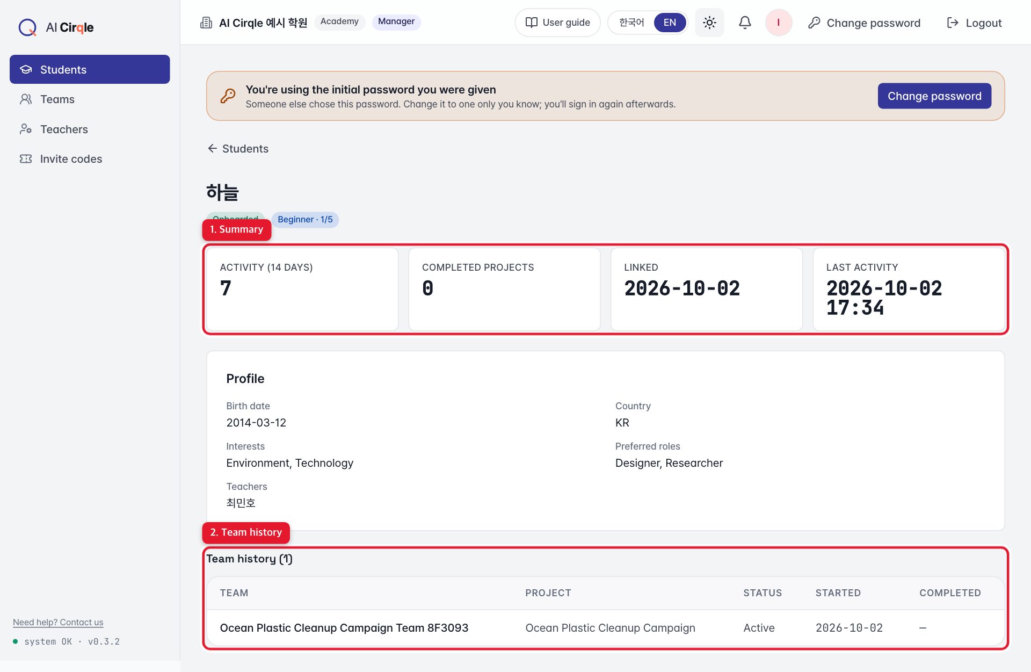Click the Active status cell
The height and width of the screenshot is (672, 1031).
pos(759,628)
